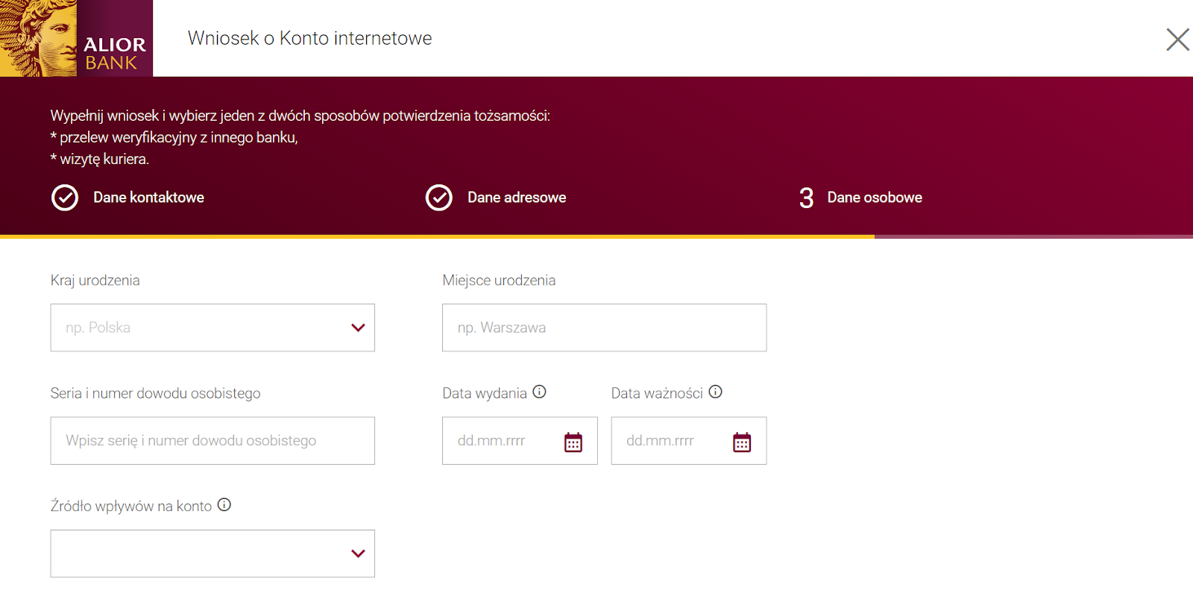This screenshot has height=605, width=1193.
Task: Click the Dane adresowe checkmark icon
Action: pyautogui.click(x=439, y=198)
